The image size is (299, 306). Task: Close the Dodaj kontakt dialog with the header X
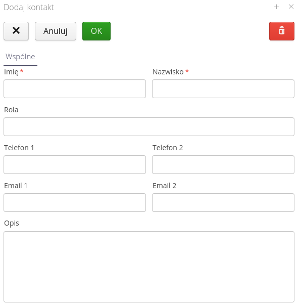pyautogui.click(x=291, y=7)
